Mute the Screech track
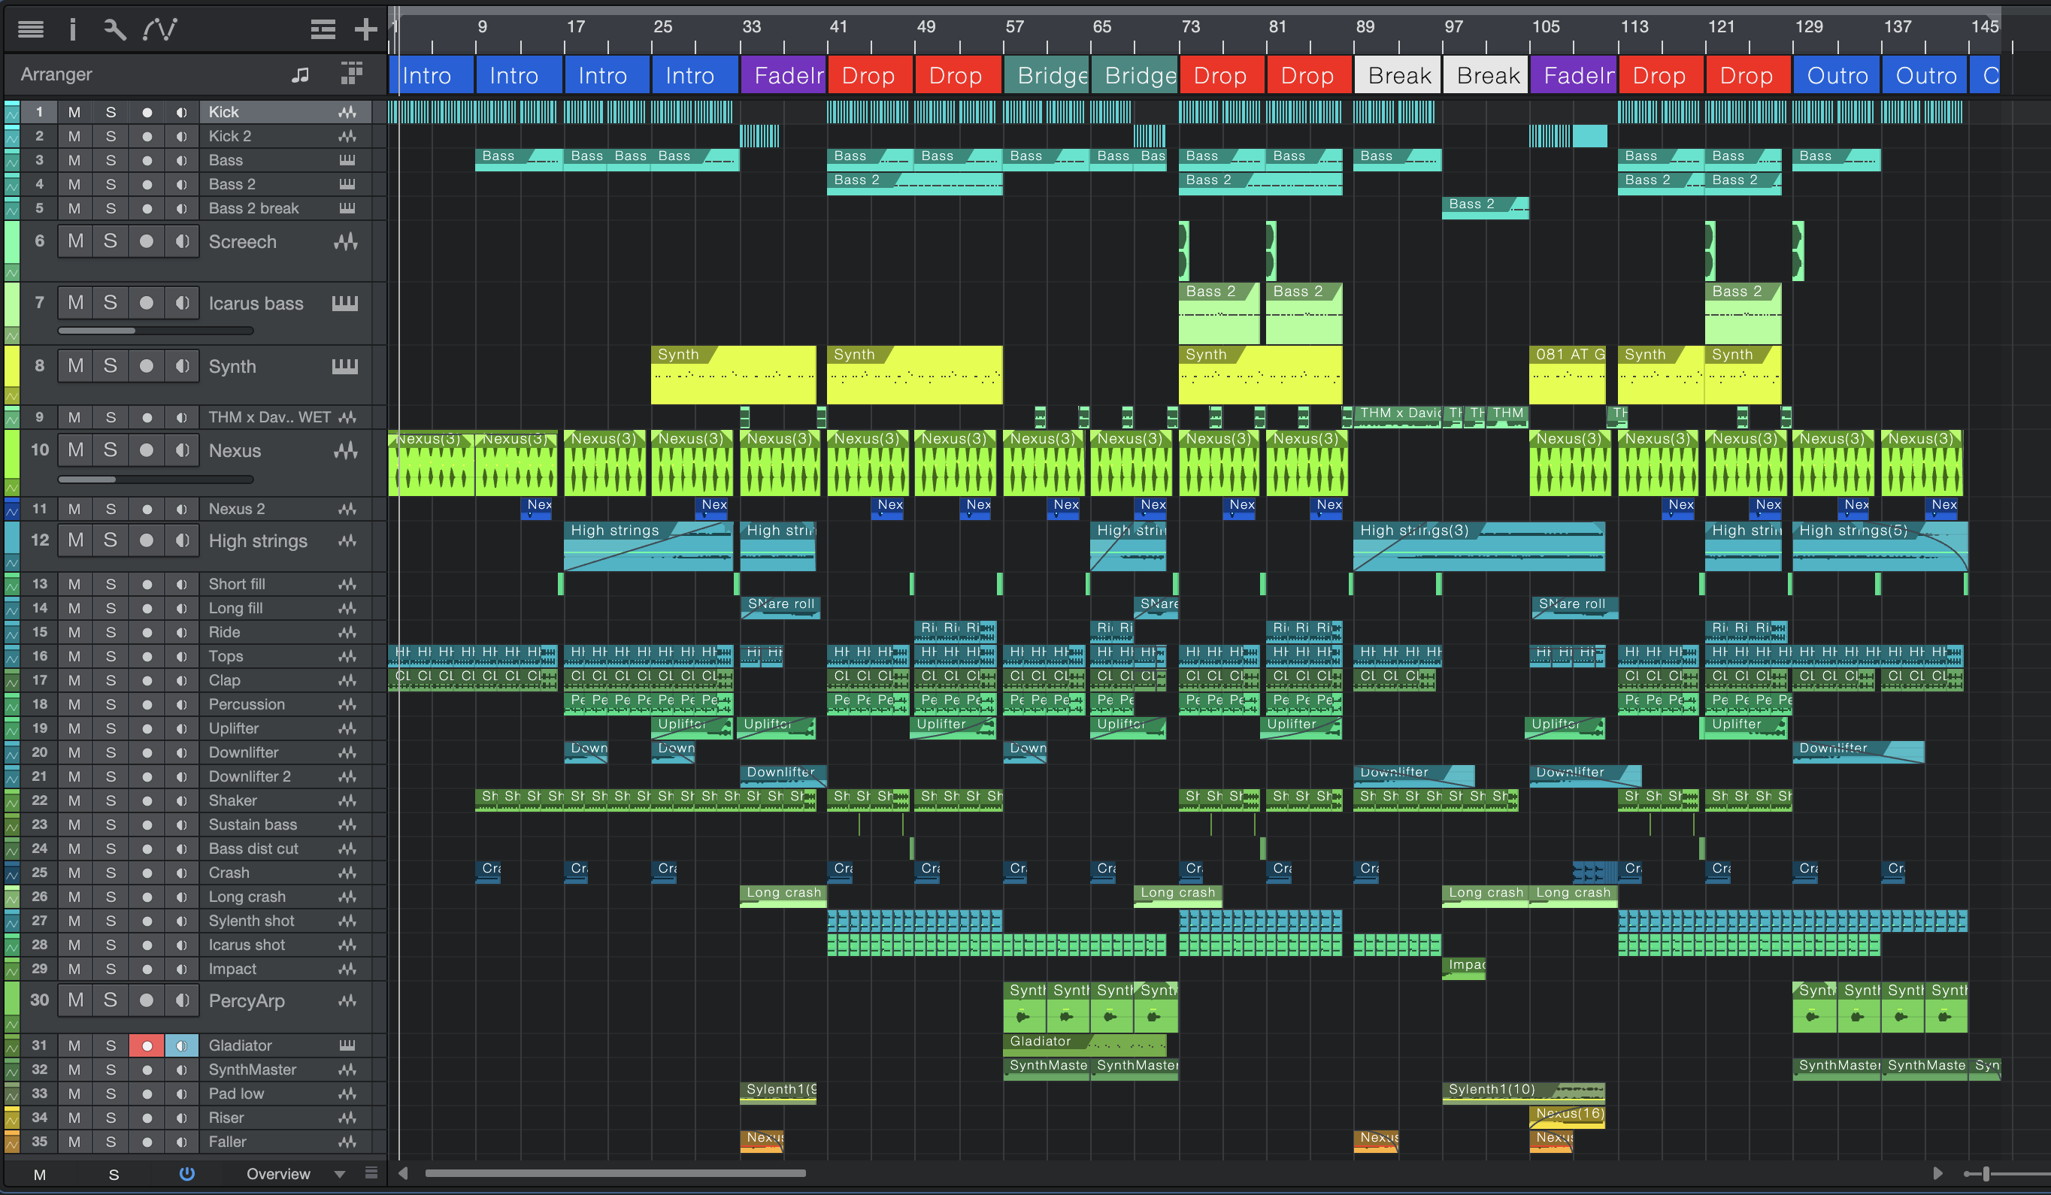 pyautogui.click(x=75, y=241)
